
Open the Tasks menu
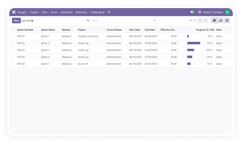(x=44, y=12)
